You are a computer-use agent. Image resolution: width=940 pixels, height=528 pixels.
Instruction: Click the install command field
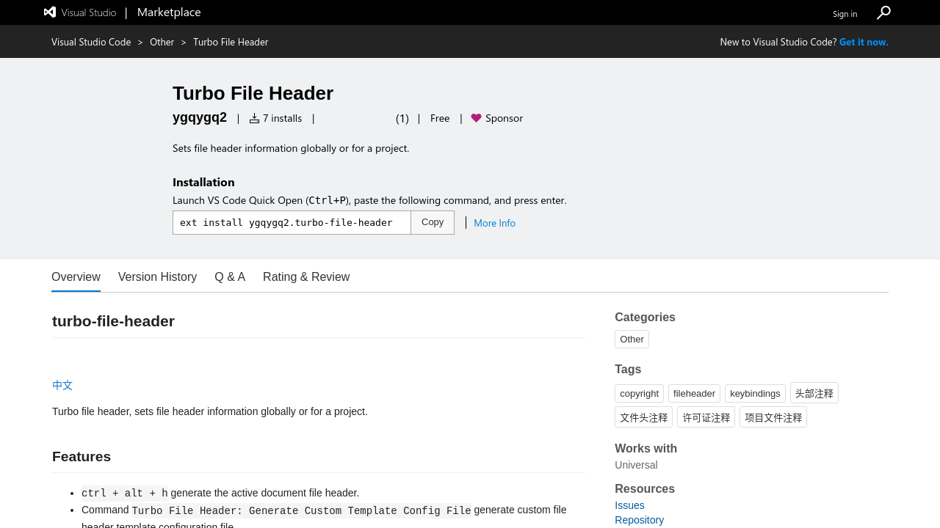point(292,222)
